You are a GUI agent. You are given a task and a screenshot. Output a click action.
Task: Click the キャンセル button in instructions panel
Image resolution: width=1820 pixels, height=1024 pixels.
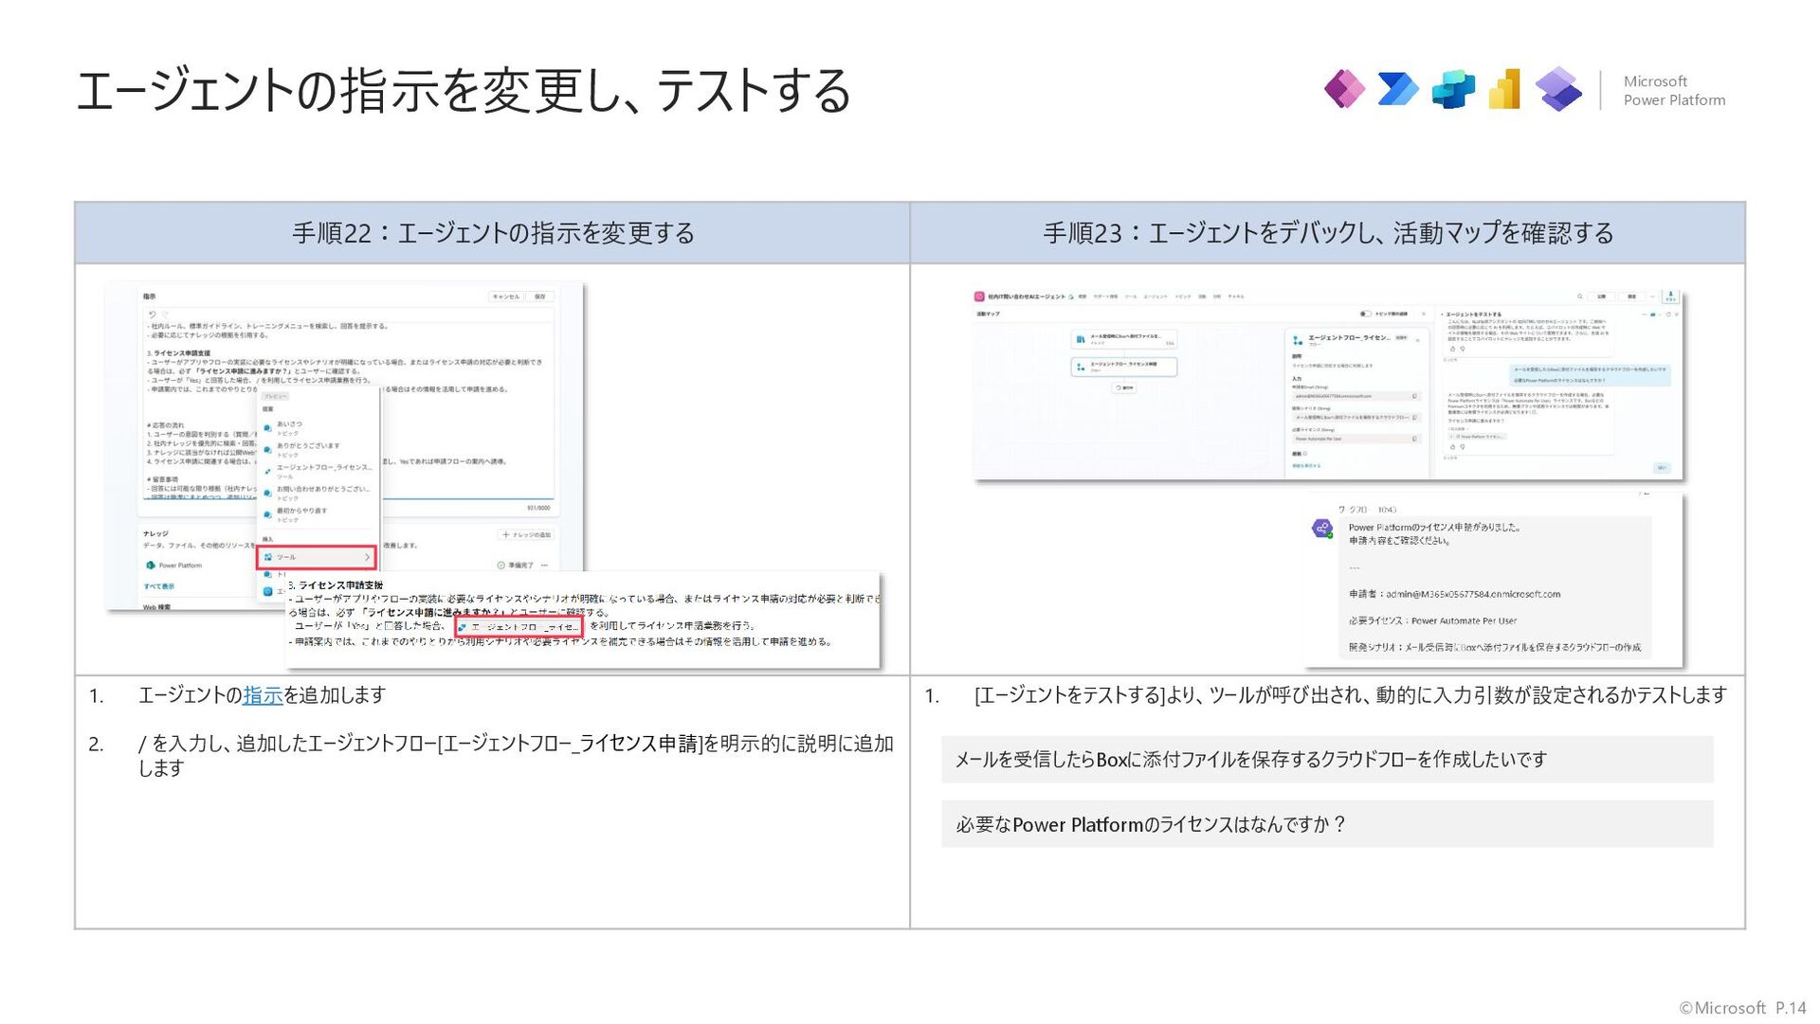coord(505,296)
